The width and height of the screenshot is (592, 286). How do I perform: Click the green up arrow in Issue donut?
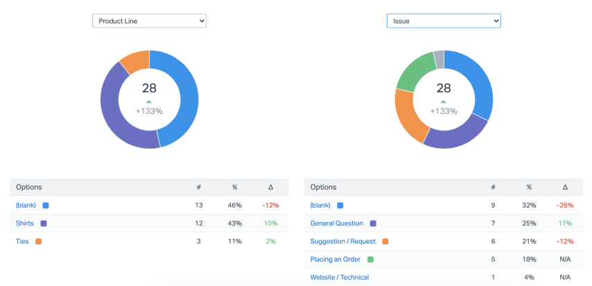444,102
